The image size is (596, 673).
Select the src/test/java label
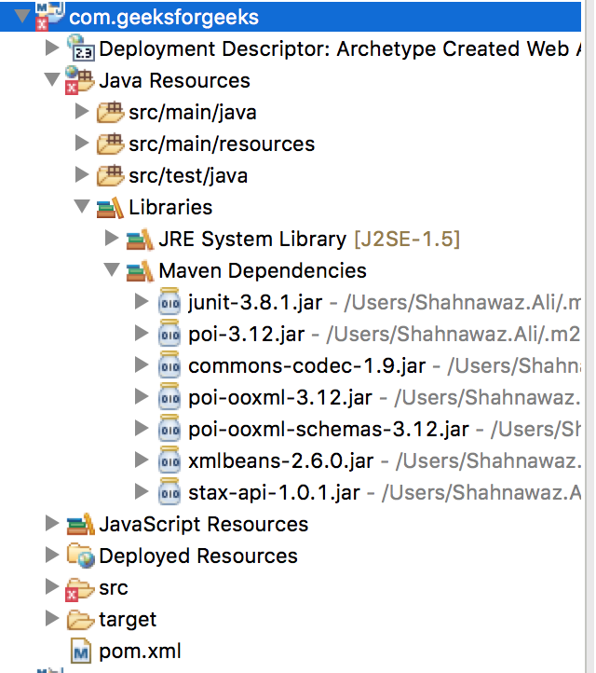tap(188, 176)
